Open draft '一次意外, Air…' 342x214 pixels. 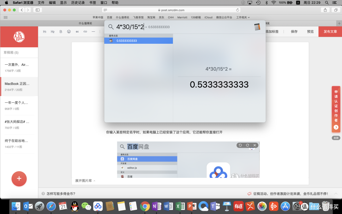pyautogui.click(x=19, y=68)
